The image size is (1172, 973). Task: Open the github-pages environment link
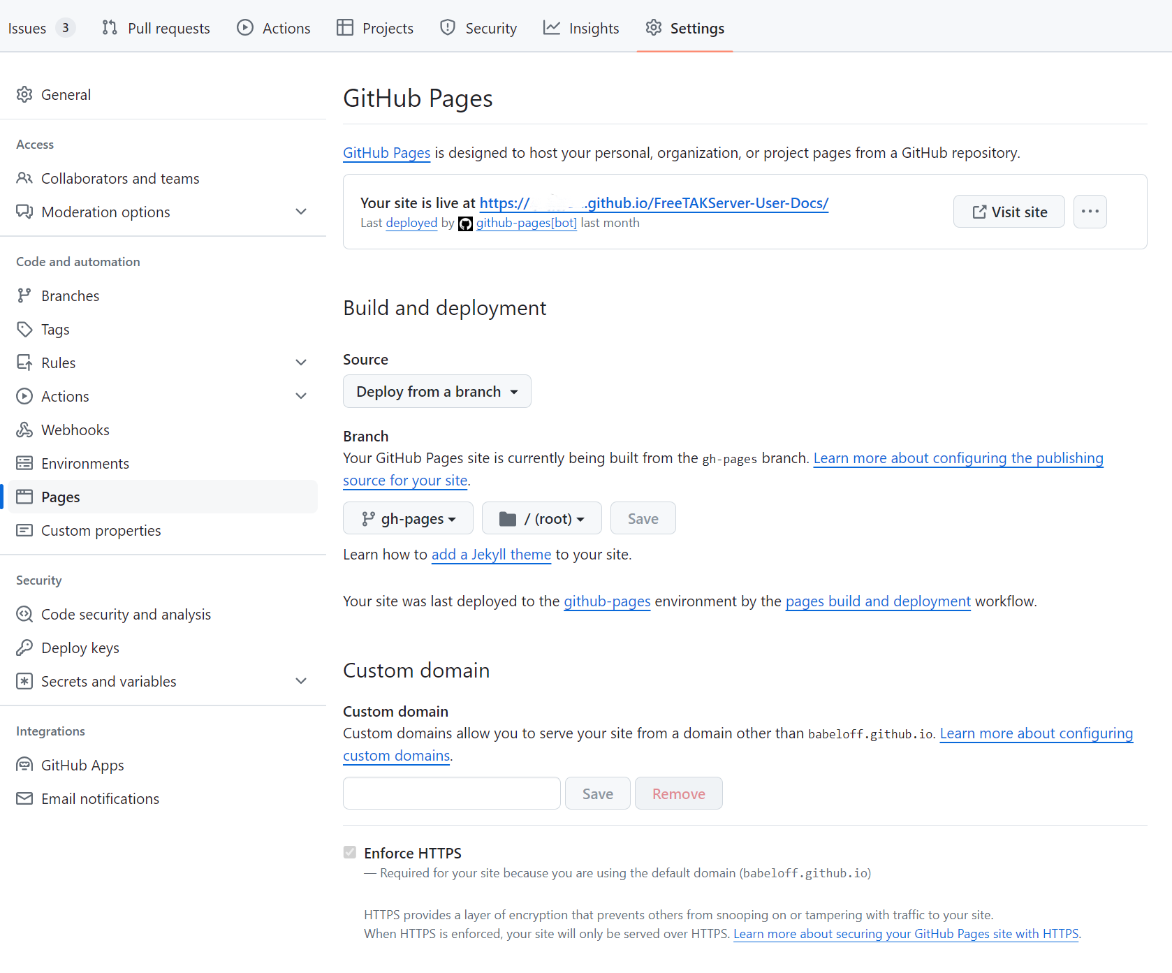point(607,601)
